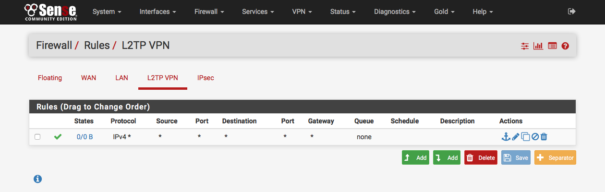Disable the rule with the ban icon
Screen dimensions: 605x192
coord(535,137)
